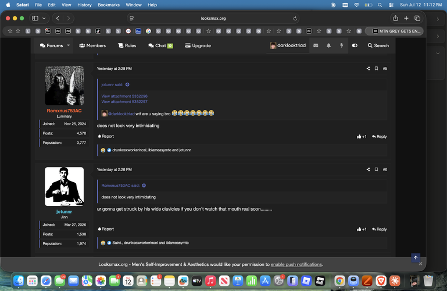
Task: Open the File menu
Action: coord(38,5)
